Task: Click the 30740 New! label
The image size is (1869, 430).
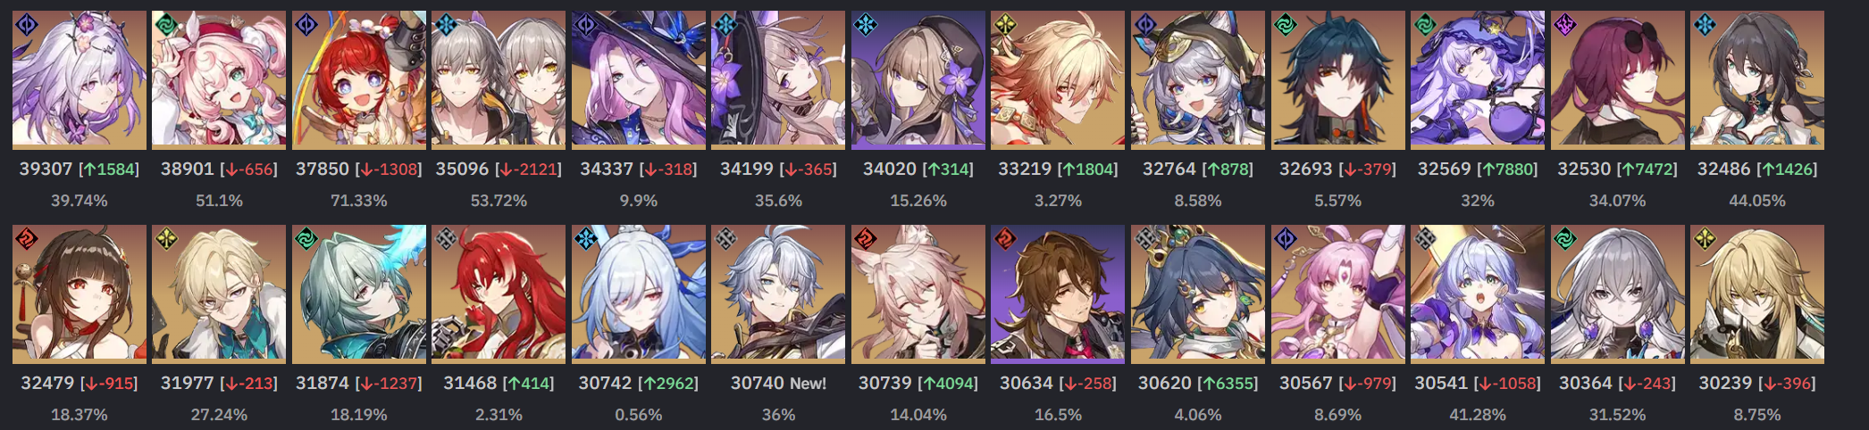Action: point(778,383)
